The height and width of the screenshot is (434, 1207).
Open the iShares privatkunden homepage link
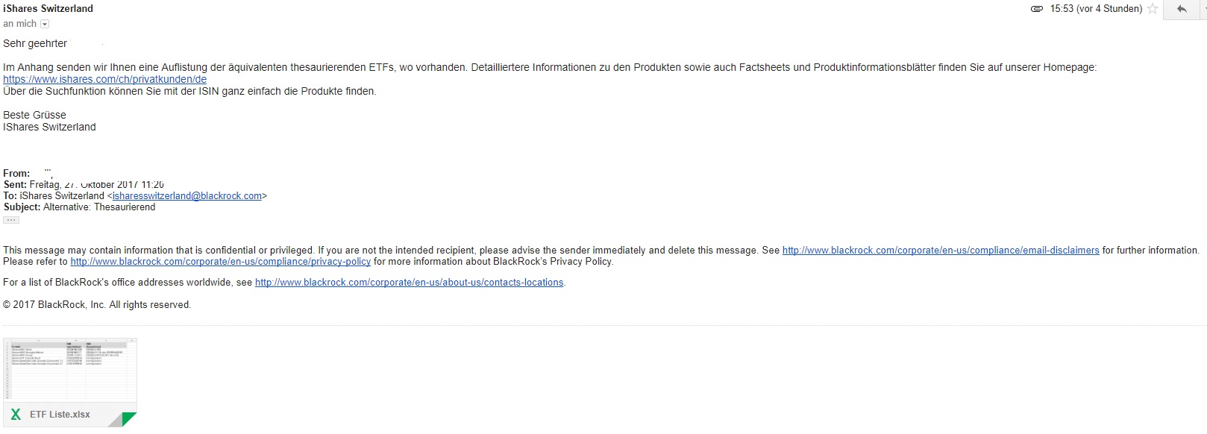tap(104, 79)
